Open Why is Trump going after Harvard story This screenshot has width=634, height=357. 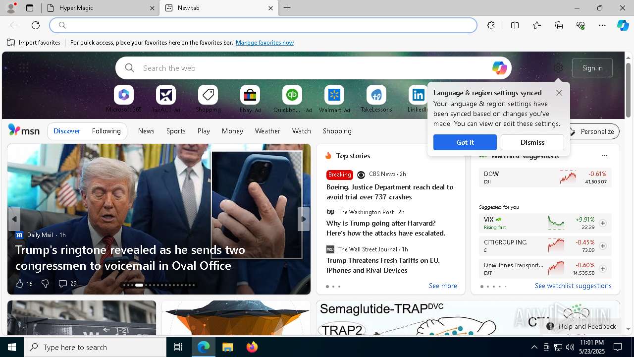[x=386, y=228]
